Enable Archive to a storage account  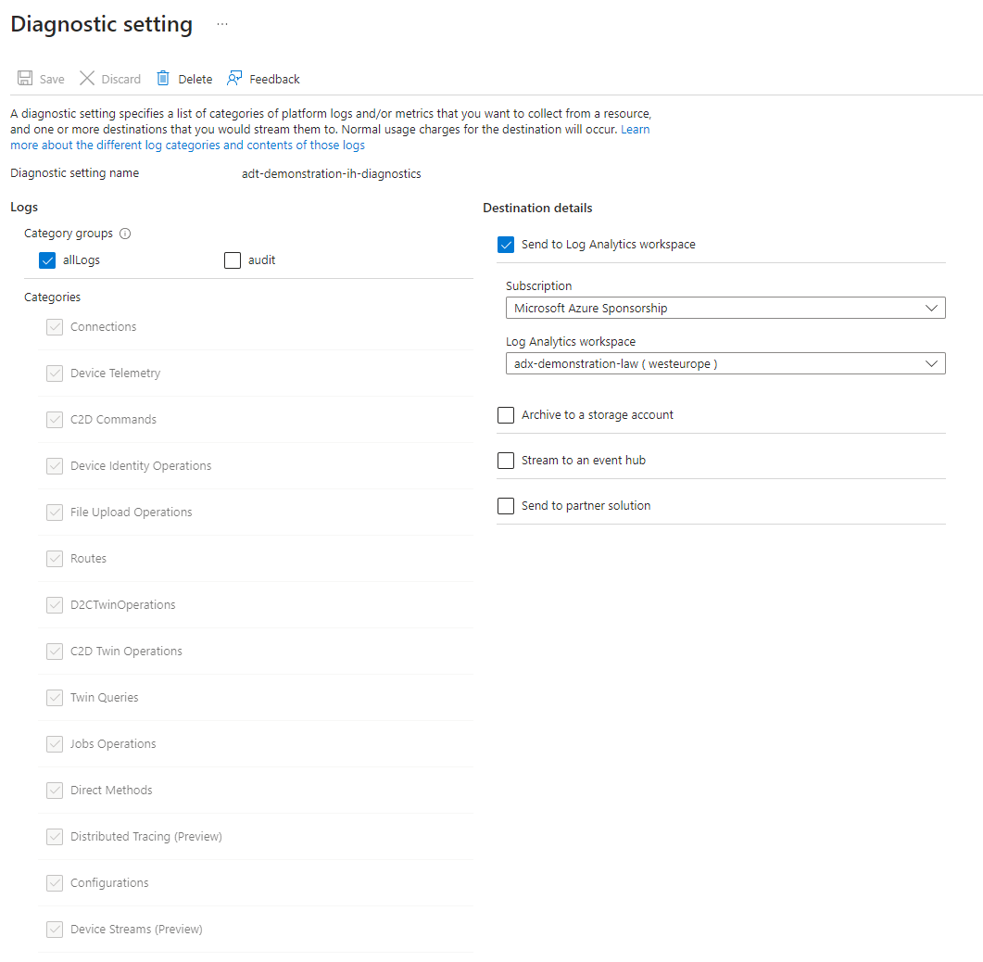click(506, 415)
